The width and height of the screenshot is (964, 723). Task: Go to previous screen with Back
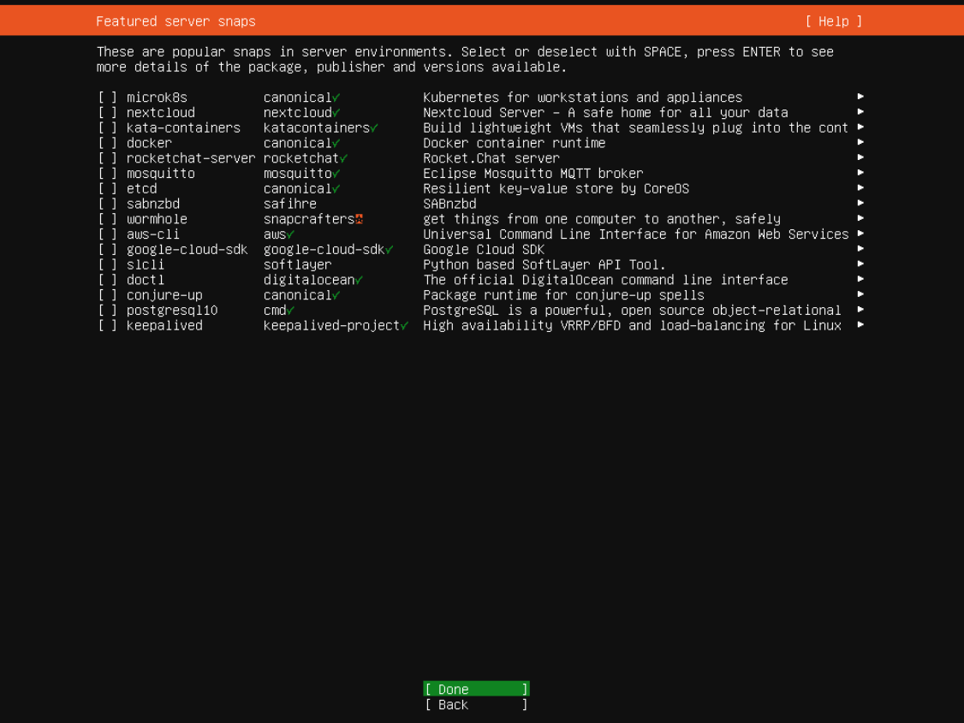[x=476, y=704]
